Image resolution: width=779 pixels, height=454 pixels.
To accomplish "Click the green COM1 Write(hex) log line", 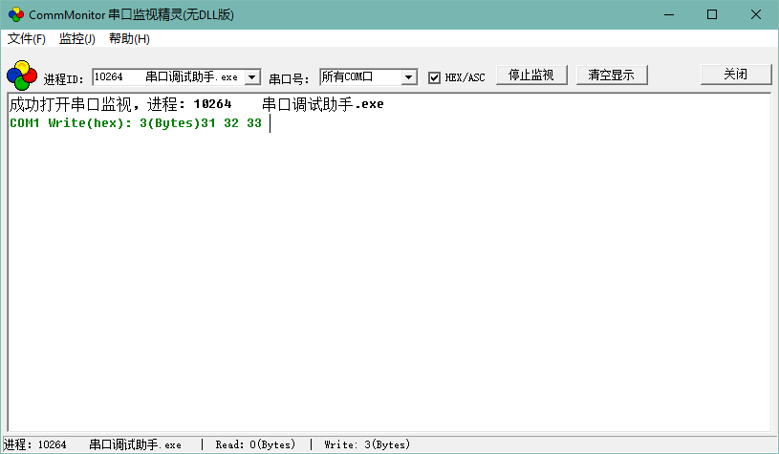I will (136, 123).
